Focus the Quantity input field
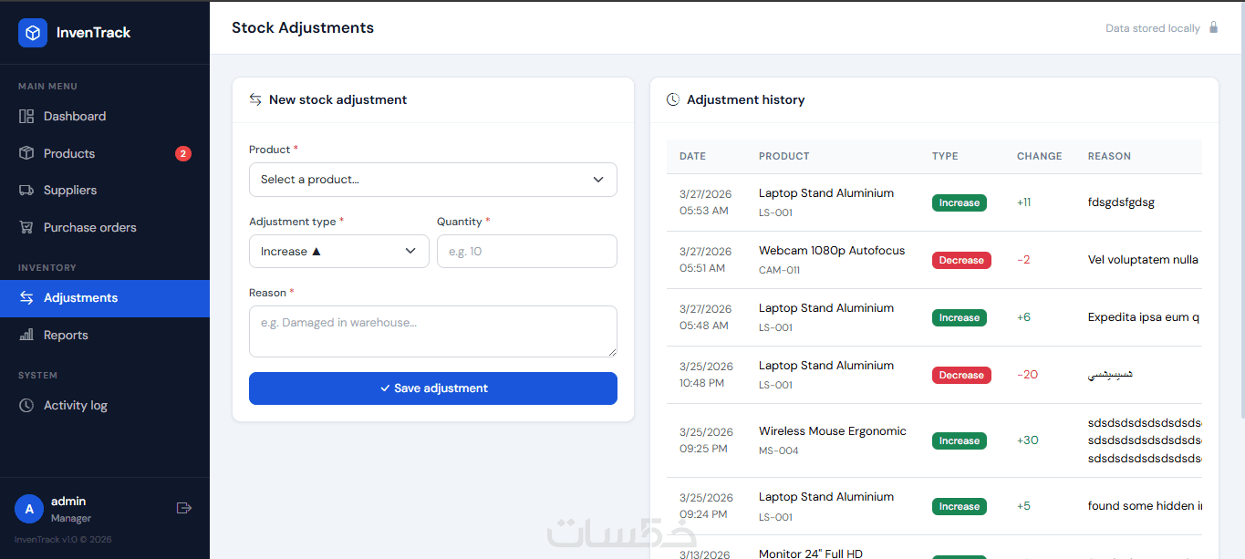1245x559 pixels. click(x=526, y=252)
